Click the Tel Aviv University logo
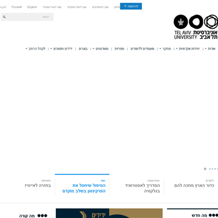 click(x=196, y=27)
